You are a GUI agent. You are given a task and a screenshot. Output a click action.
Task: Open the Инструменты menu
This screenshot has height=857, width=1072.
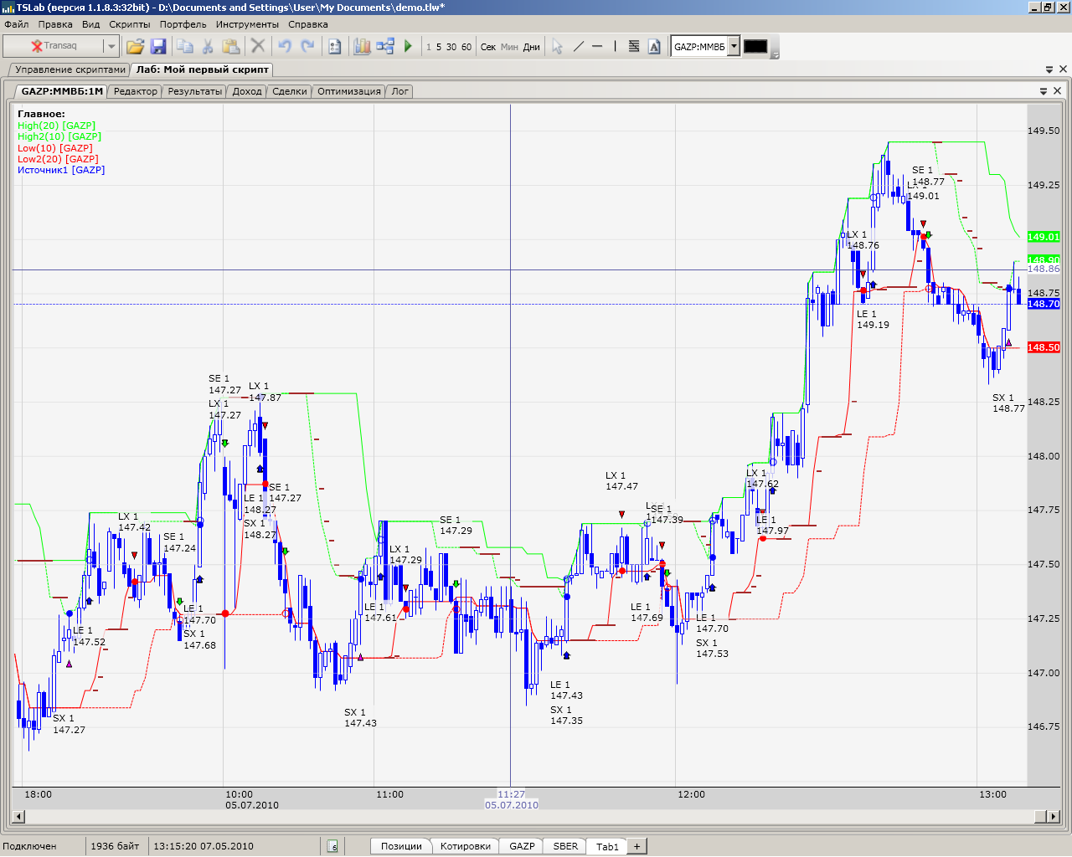[x=247, y=24]
